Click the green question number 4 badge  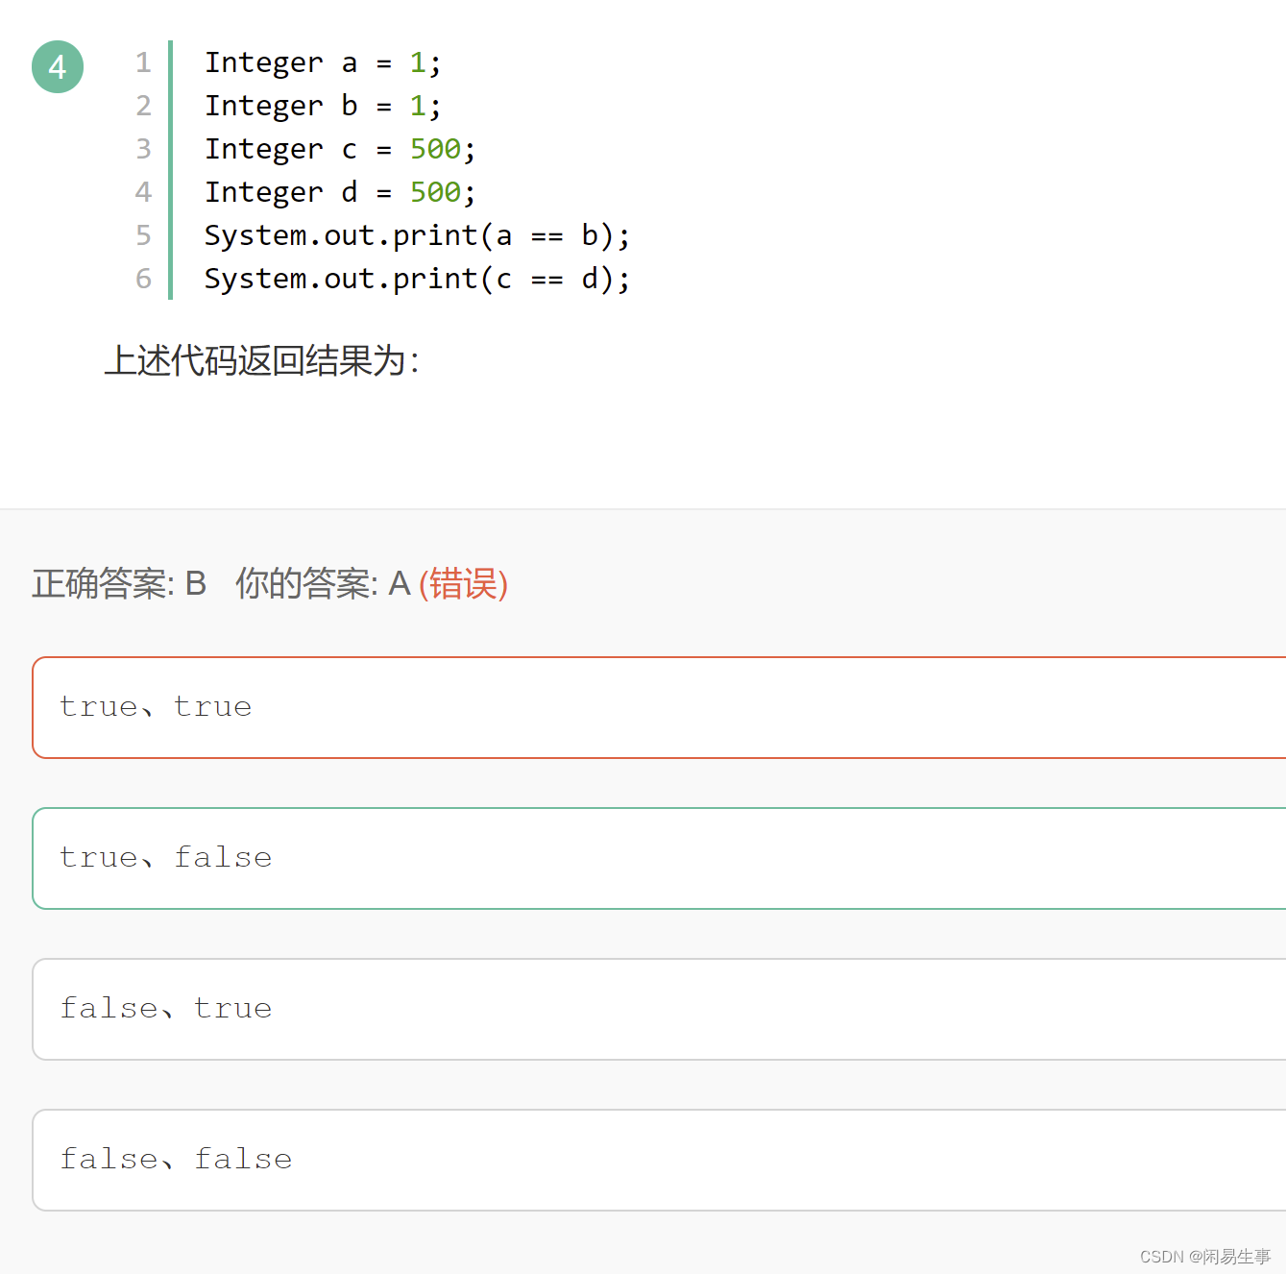click(x=58, y=67)
